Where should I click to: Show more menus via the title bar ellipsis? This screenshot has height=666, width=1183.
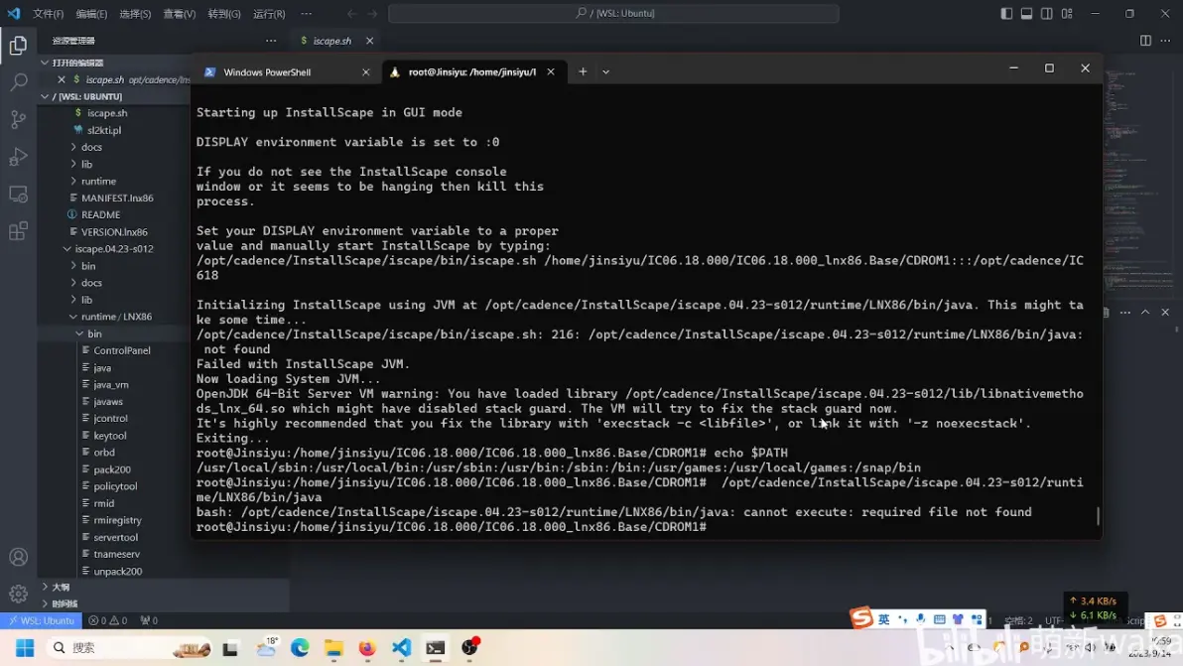tap(307, 14)
